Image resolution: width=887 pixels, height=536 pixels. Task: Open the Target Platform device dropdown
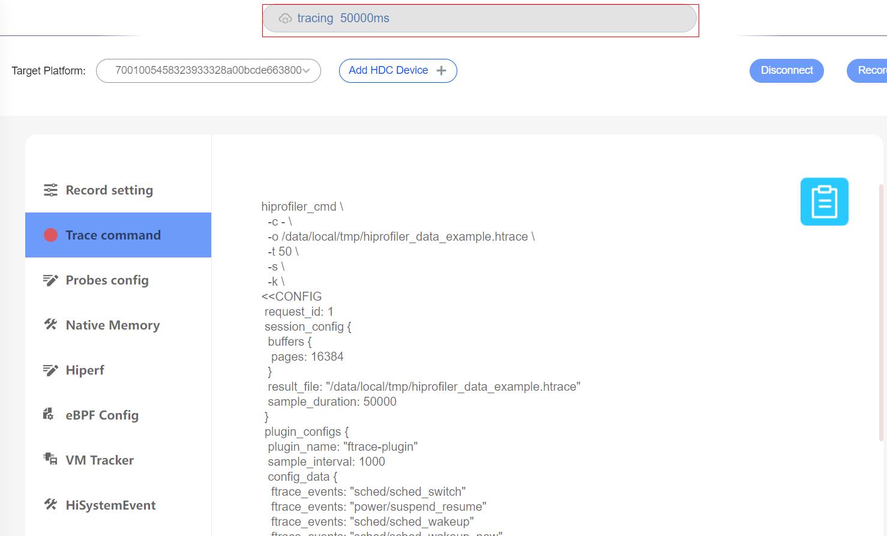[208, 71]
